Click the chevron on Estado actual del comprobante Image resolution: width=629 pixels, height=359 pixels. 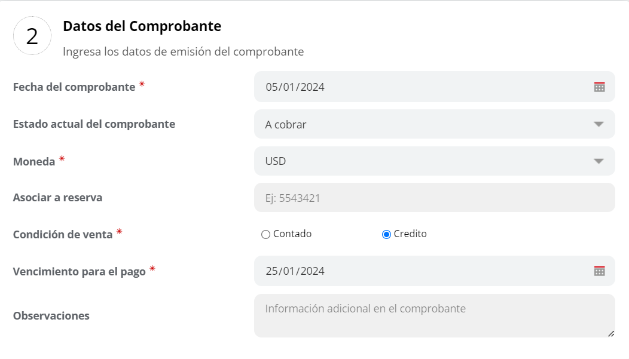click(x=599, y=124)
